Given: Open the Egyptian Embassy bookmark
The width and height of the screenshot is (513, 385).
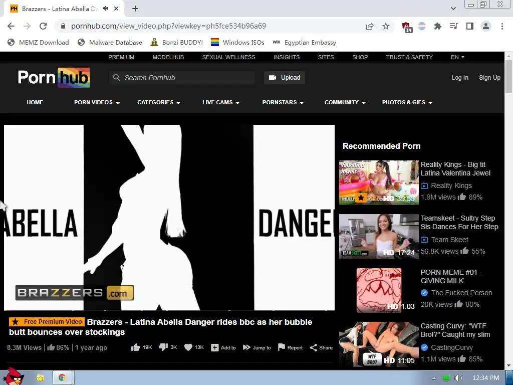Looking at the screenshot, I should click(304, 42).
